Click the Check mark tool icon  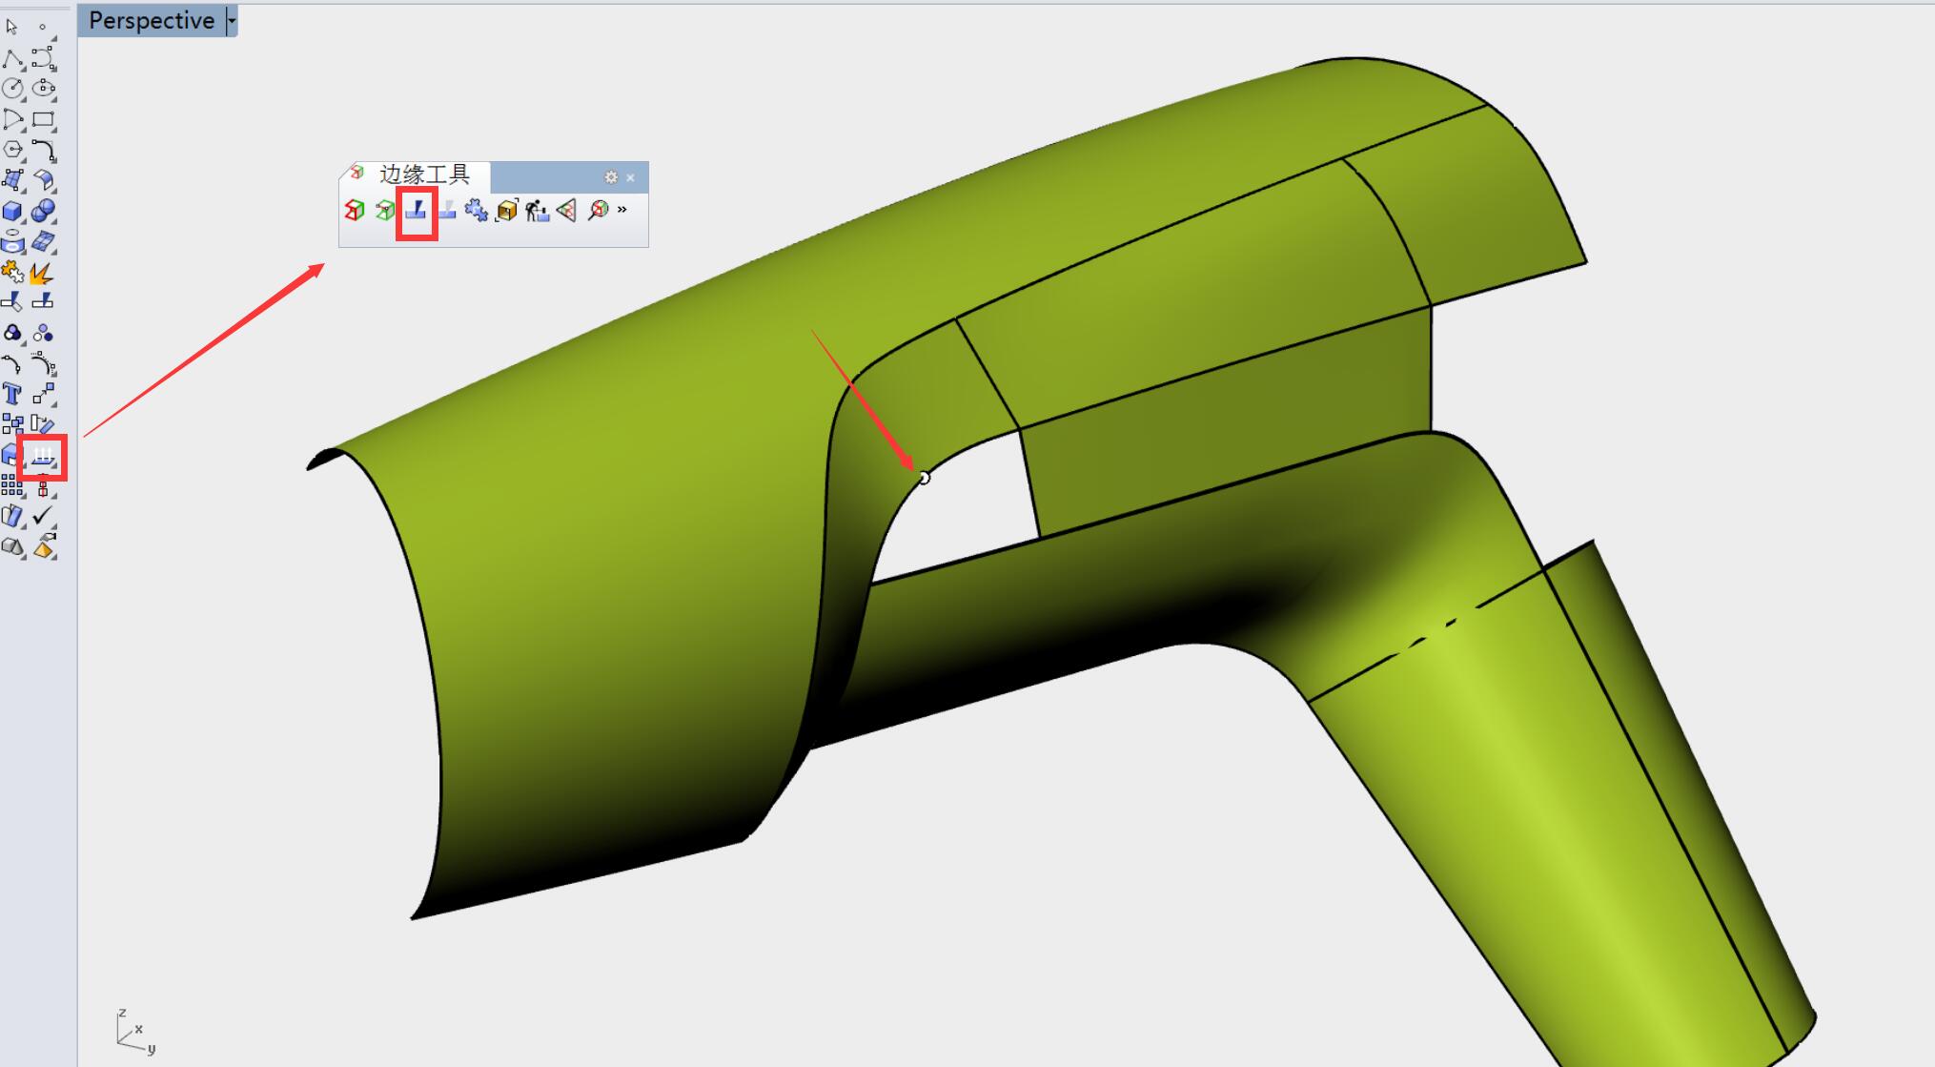pyautogui.click(x=42, y=516)
